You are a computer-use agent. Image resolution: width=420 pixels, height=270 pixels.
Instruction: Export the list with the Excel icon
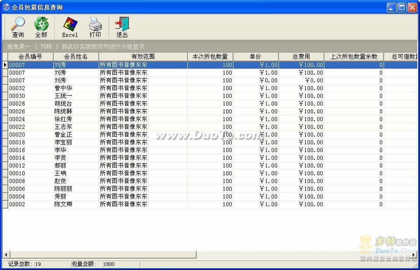point(70,27)
